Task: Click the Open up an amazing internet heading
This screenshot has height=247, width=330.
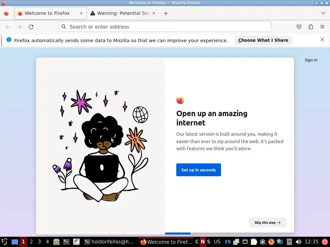Action: coord(212,118)
